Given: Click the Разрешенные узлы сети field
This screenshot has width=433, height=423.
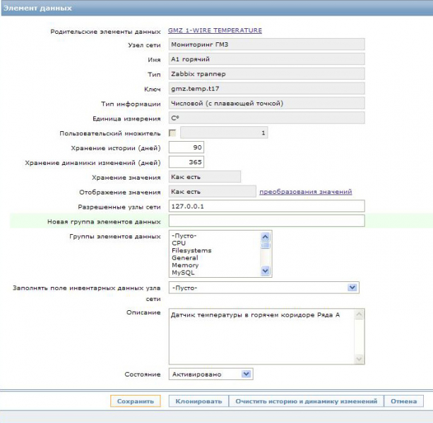Looking at the screenshot, I should [266, 206].
